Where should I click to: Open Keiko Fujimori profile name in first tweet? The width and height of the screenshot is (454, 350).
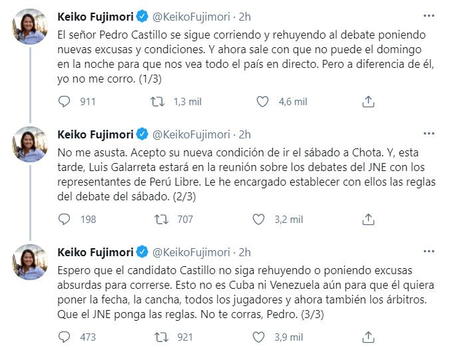(95, 15)
